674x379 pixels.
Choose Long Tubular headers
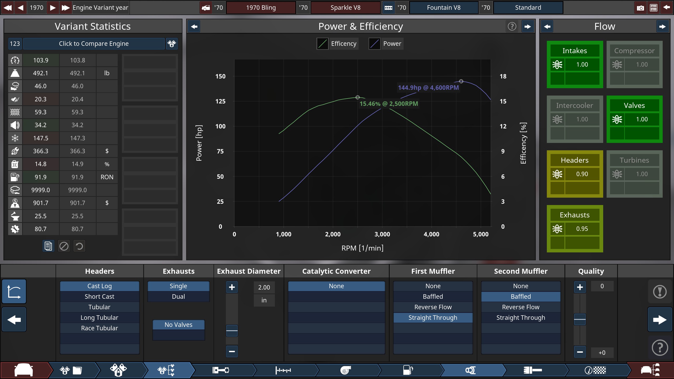tap(100, 318)
